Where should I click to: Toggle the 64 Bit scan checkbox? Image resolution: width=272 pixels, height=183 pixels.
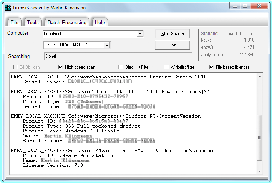point(15,67)
